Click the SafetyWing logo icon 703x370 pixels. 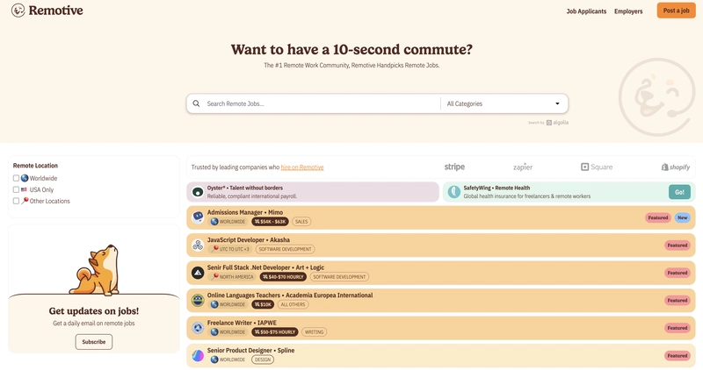(x=453, y=192)
